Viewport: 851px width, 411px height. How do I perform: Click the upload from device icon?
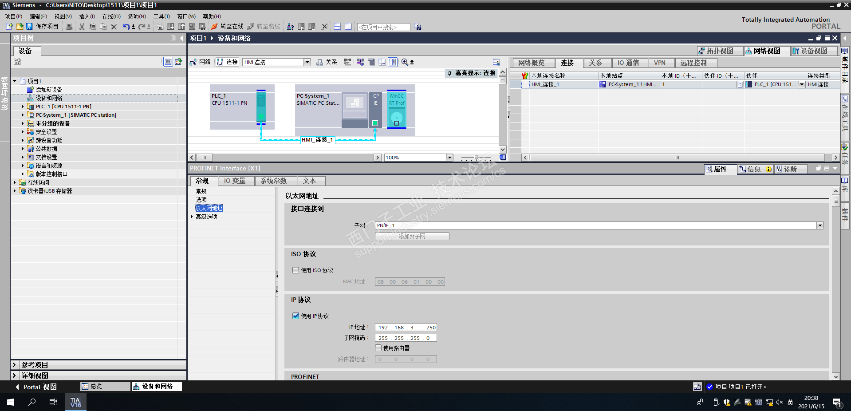point(181,27)
